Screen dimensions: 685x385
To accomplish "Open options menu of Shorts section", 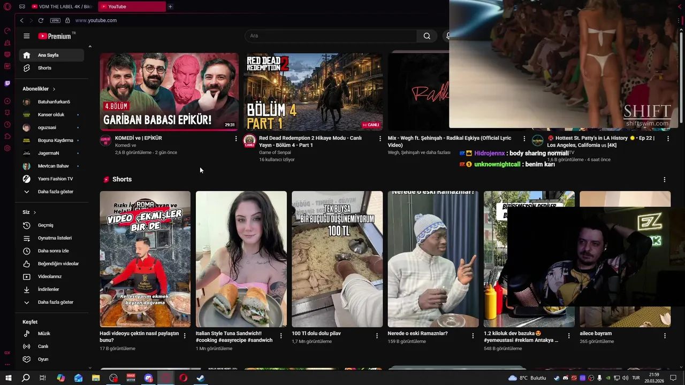I will (665, 180).
